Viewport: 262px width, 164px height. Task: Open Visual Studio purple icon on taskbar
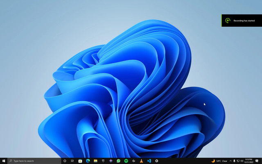[111, 161]
